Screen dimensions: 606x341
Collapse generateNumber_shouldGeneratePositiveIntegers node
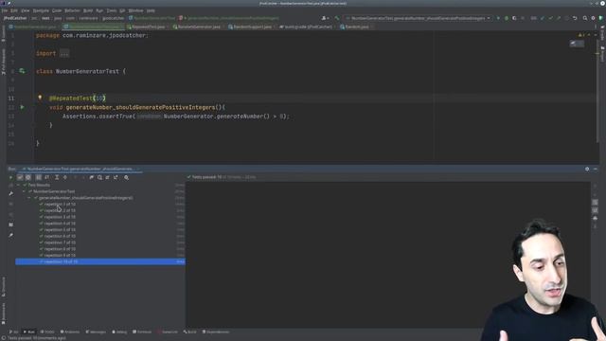tap(29, 198)
